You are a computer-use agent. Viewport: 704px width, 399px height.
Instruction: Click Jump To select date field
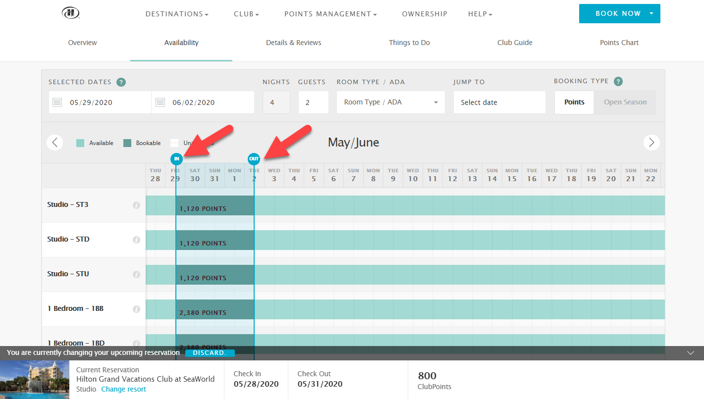(x=499, y=102)
